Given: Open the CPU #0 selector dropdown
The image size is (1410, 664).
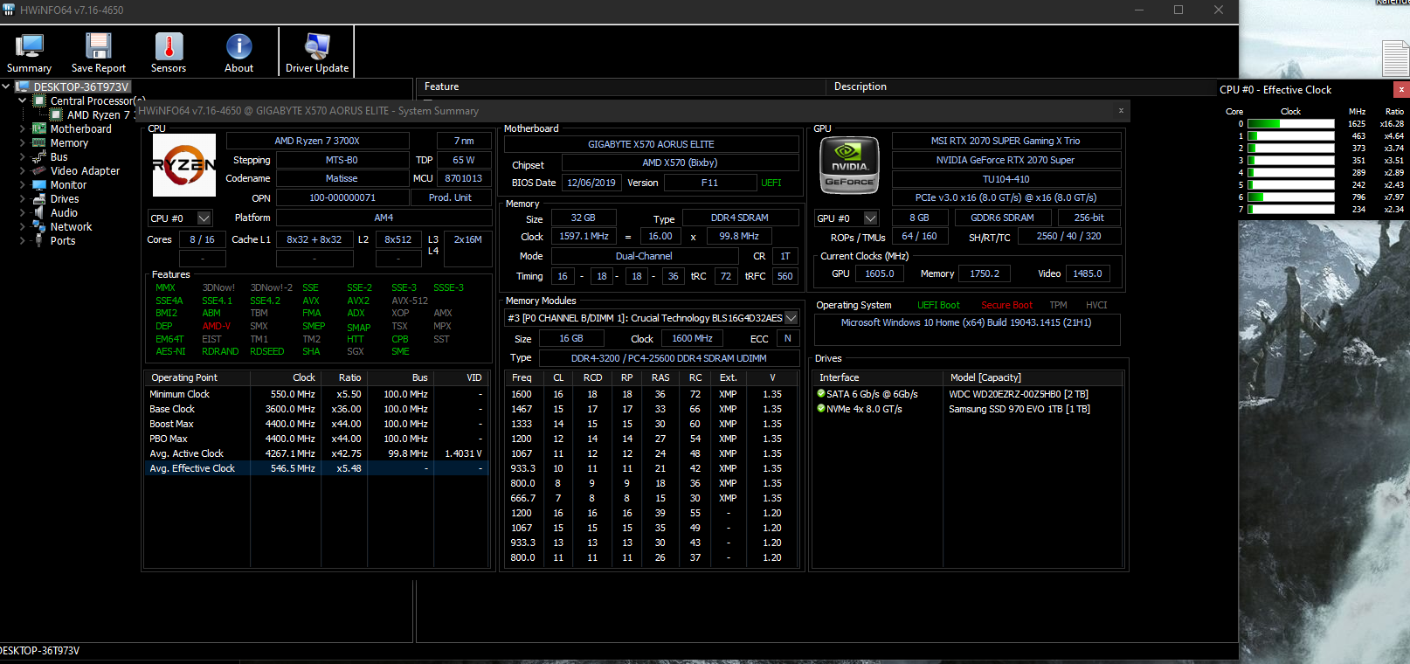Looking at the screenshot, I should click(204, 218).
